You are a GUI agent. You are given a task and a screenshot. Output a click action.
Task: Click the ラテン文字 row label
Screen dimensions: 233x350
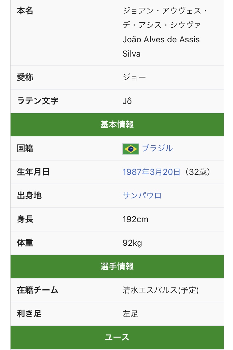pyautogui.click(x=38, y=101)
